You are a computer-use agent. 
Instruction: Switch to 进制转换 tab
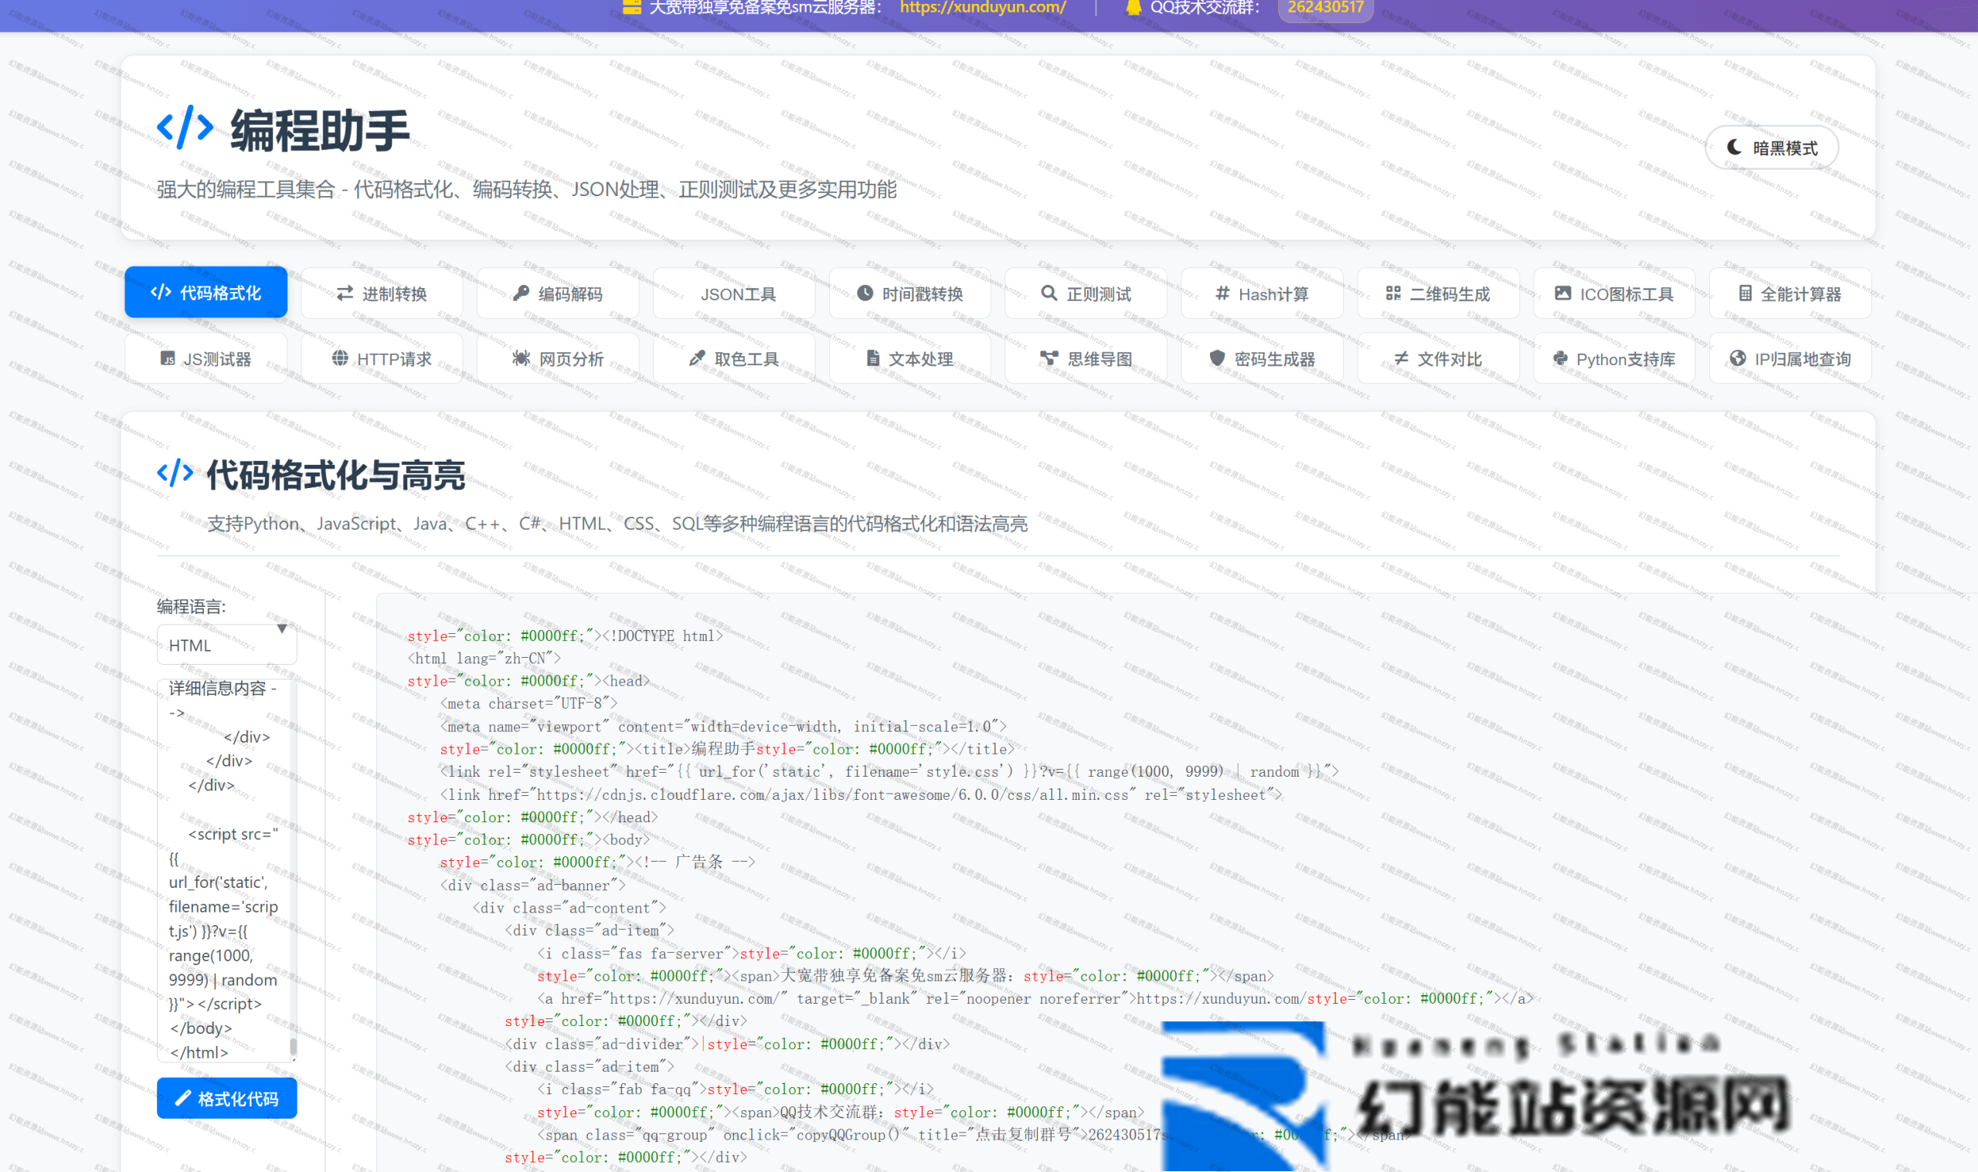click(382, 294)
